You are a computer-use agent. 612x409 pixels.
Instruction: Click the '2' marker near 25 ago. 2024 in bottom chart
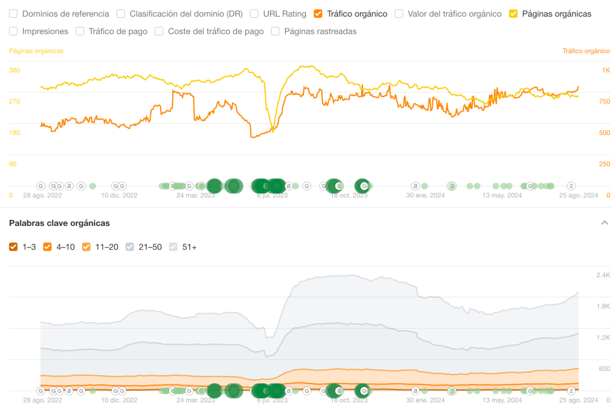click(x=572, y=391)
